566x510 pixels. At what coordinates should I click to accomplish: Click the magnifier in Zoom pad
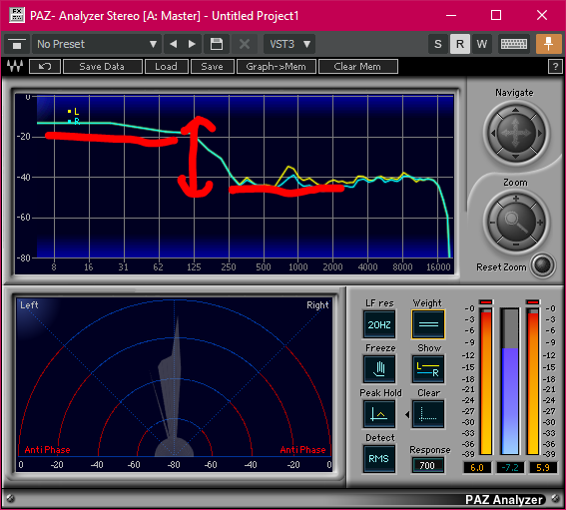(516, 222)
